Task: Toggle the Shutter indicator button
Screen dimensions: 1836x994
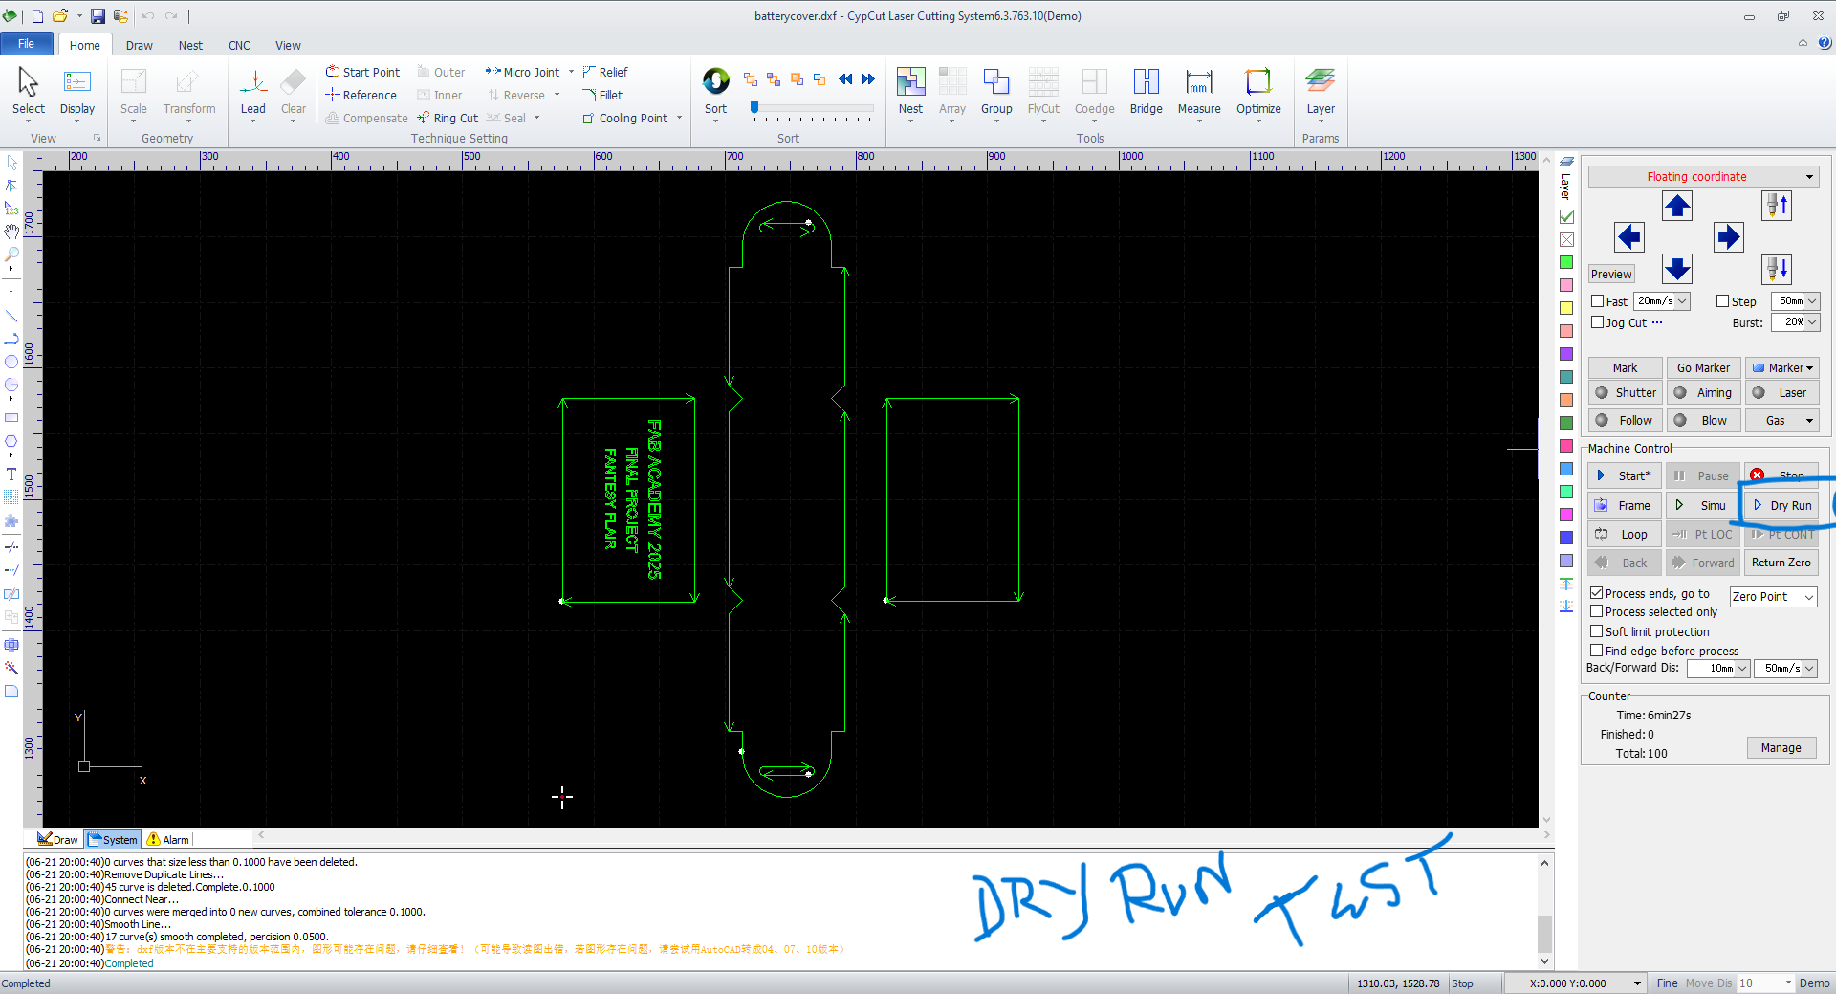Action: (1625, 392)
